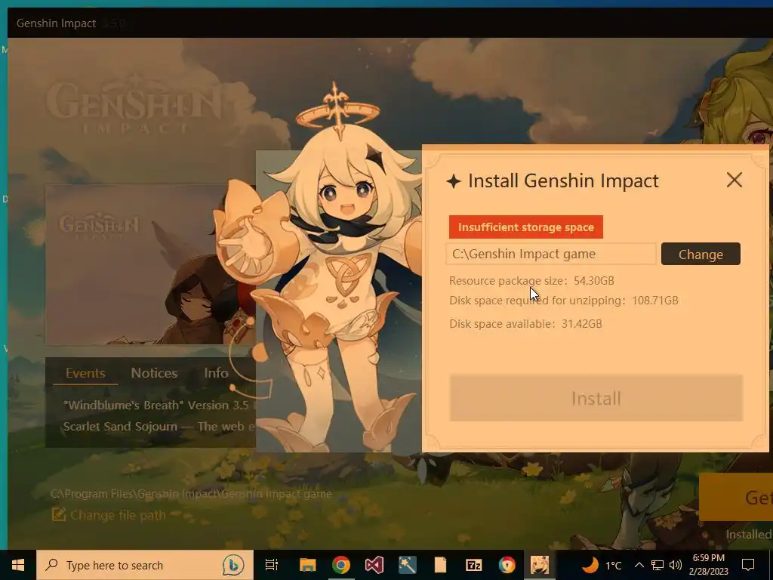
Task: Click the yellow Get button in launcher
Action: 735,497
